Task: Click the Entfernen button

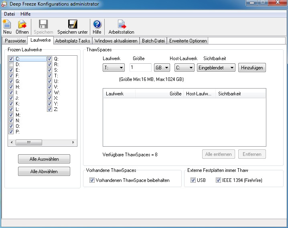Action: [x=252, y=154]
